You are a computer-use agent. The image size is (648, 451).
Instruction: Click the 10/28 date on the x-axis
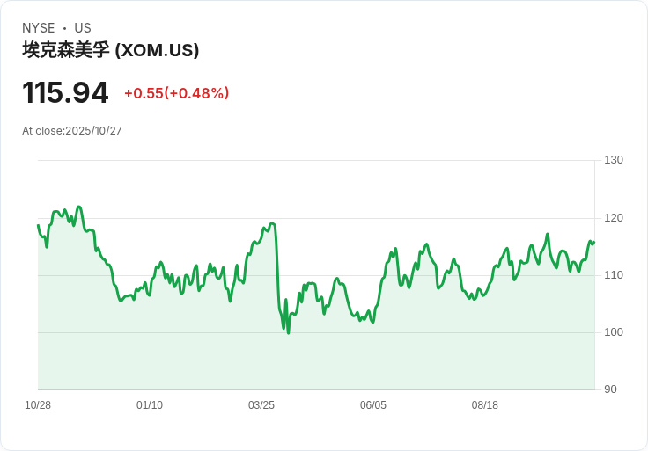point(38,405)
